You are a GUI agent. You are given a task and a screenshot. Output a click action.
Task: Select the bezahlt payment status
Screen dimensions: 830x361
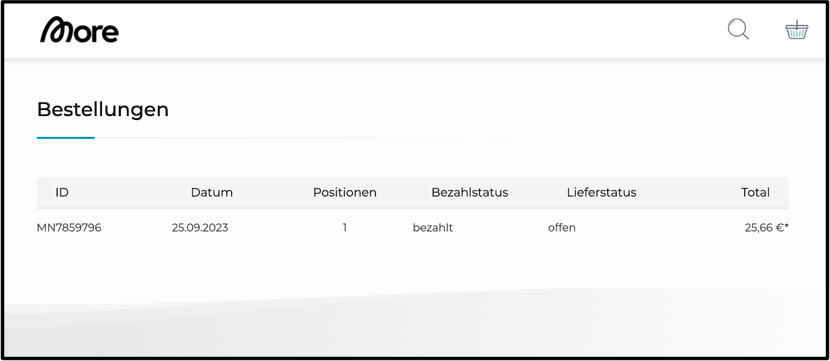[433, 227]
